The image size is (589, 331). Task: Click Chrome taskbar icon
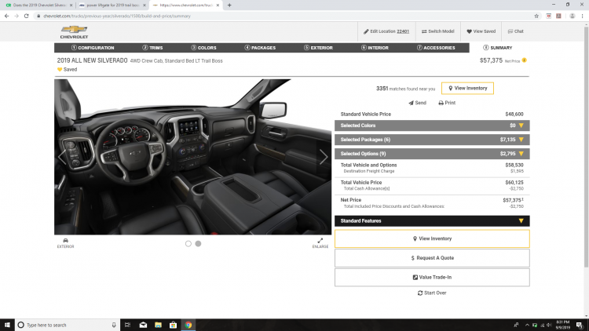point(188,325)
